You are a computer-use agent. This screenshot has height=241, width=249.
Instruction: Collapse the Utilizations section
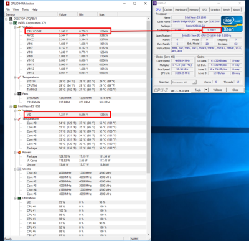15,198
